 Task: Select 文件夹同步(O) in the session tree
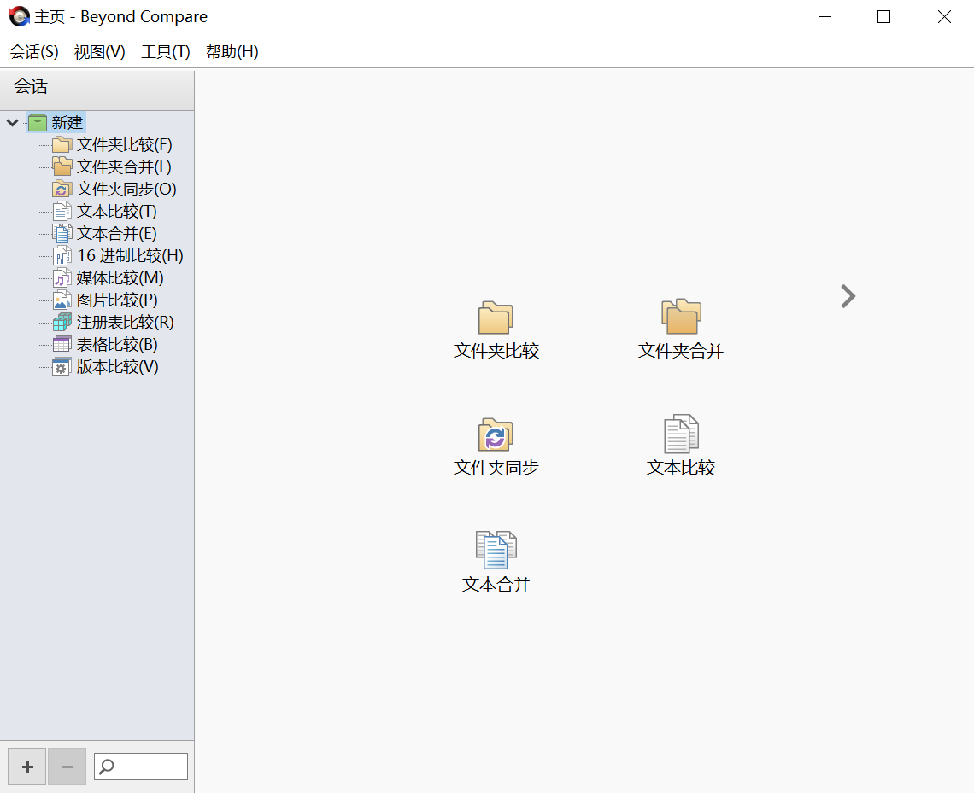[126, 189]
